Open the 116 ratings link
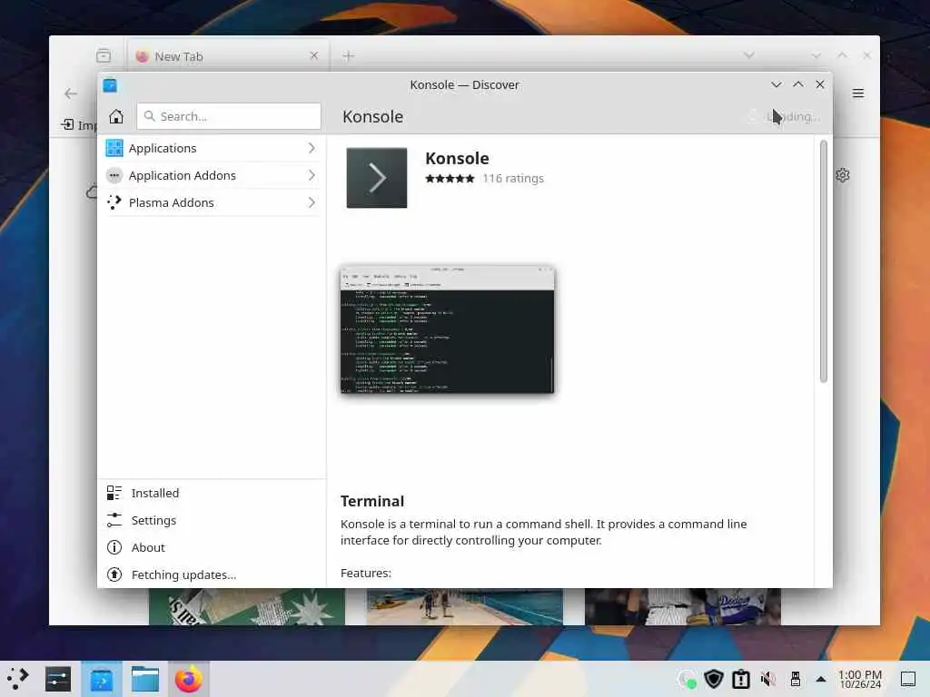The height and width of the screenshot is (697, 930). pyautogui.click(x=513, y=179)
